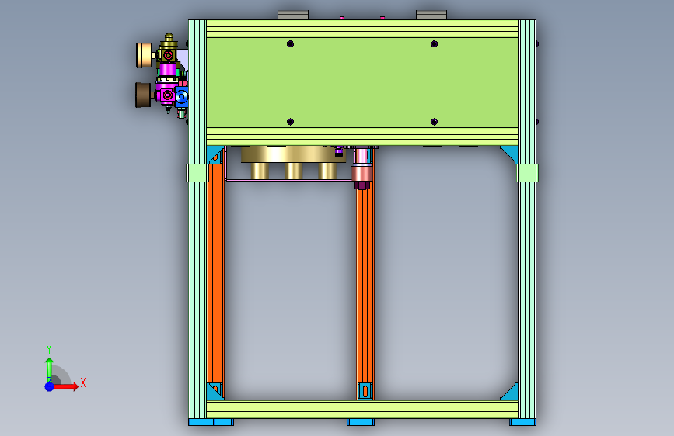Click the red X label on the triad
674x436 pixels.
(x=83, y=382)
